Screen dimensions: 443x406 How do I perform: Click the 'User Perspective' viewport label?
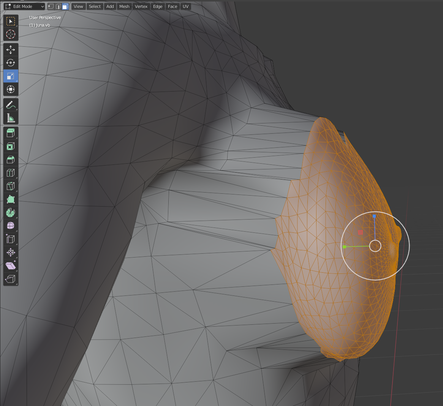tap(45, 17)
